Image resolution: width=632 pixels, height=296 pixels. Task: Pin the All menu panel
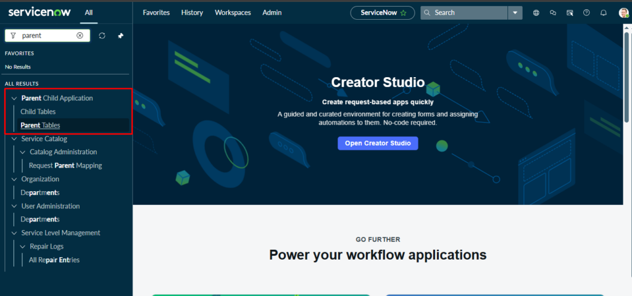pos(120,36)
